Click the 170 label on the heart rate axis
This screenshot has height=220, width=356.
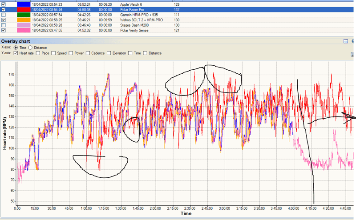(x=12, y=75)
